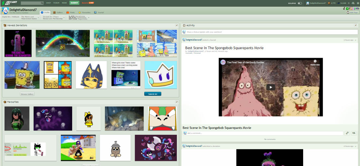
Task: Expand the Male/United States info dropdown
Action: coord(38,18)
